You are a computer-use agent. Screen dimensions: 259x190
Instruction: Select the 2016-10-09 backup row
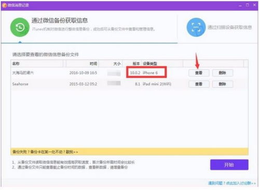tap(129, 73)
